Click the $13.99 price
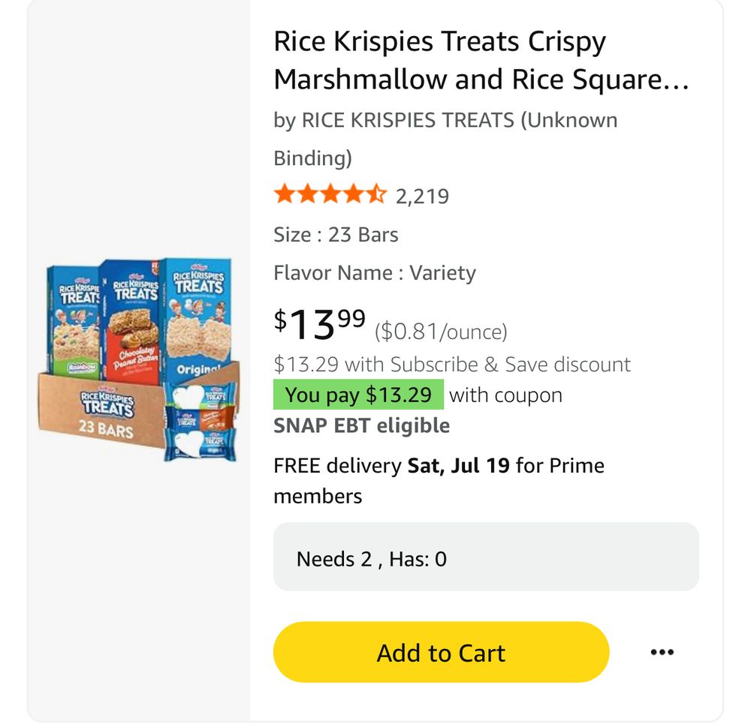751x727 pixels. click(319, 324)
